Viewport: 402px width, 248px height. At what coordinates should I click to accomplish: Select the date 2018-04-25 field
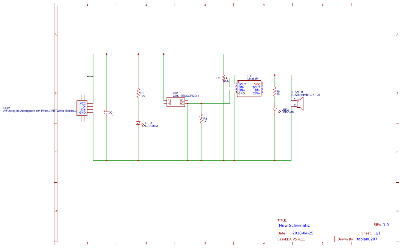[x=303, y=232]
